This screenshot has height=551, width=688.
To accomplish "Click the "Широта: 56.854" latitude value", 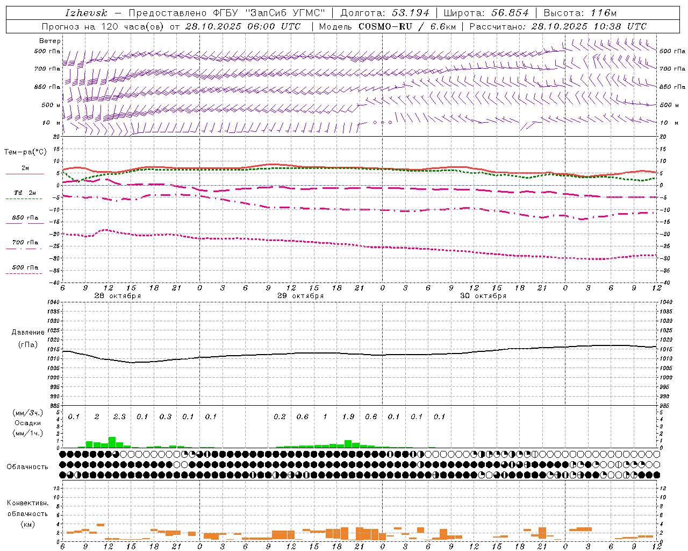I will click(486, 13).
